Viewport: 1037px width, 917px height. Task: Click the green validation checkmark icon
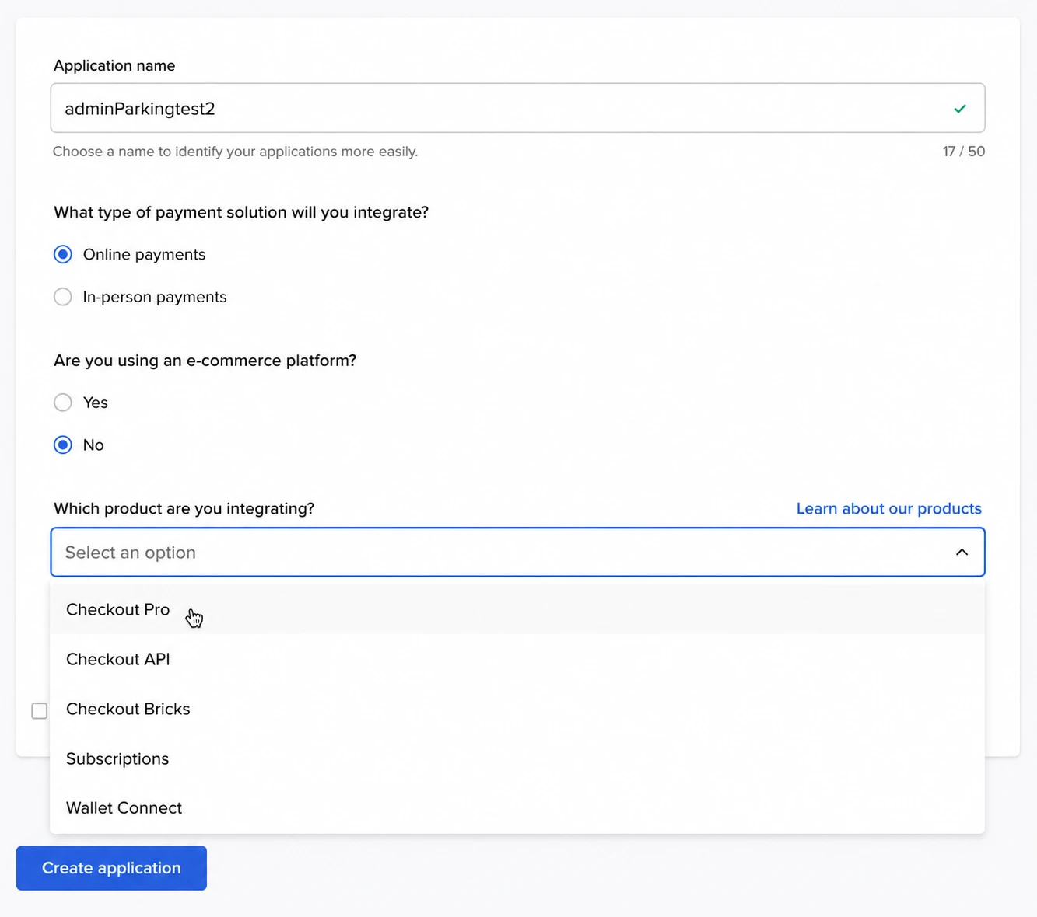[x=960, y=109]
